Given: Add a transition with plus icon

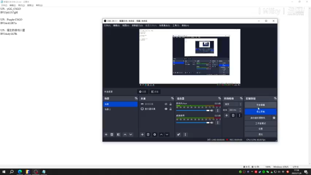Looking at the screenshot, I should [x=227, y=115].
